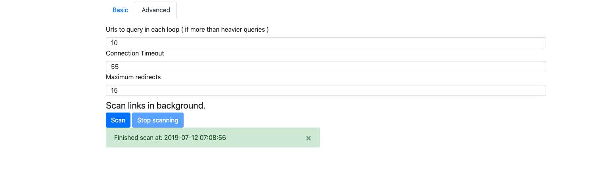
Task: Close the green alert using its x icon
Action: tap(309, 138)
